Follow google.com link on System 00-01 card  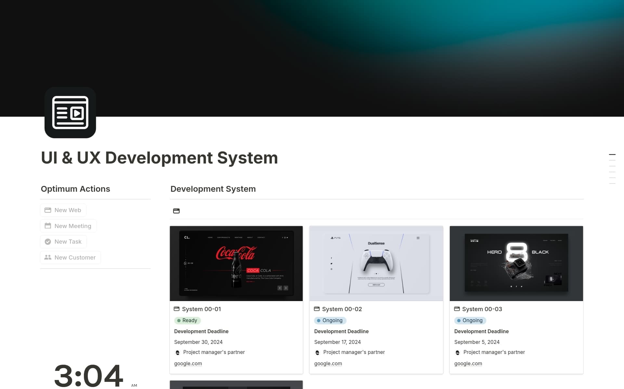188,364
